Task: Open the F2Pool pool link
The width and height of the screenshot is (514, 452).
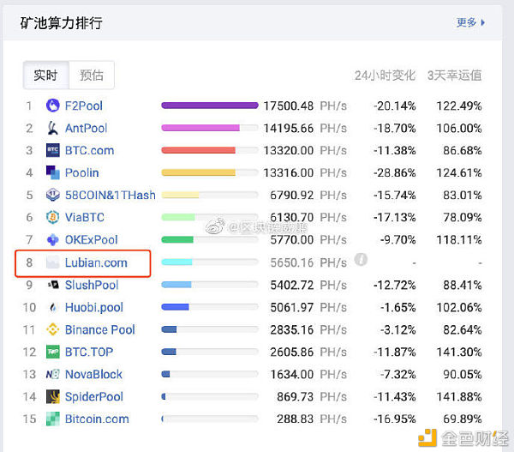Action: pos(84,105)
